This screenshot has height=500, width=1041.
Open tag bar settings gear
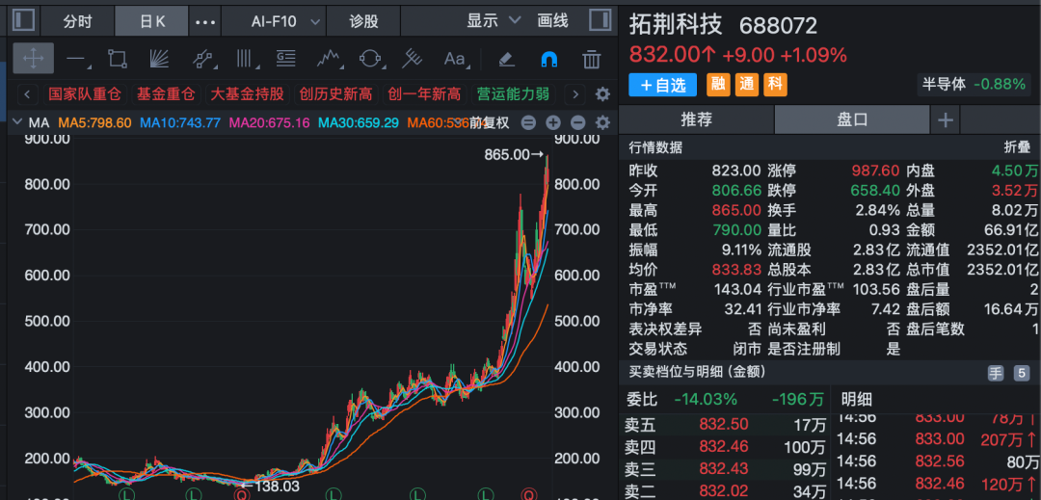[602, 94]
